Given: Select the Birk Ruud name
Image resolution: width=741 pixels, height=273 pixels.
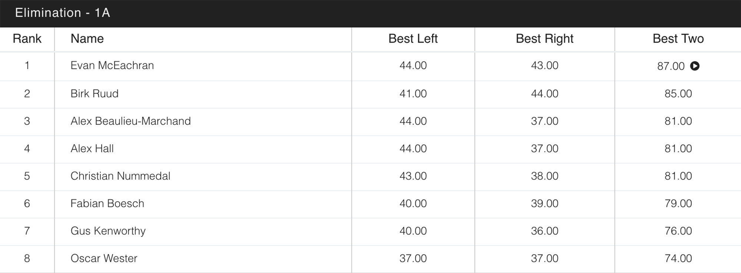Looking at the screenshot, I should [94, 94].
